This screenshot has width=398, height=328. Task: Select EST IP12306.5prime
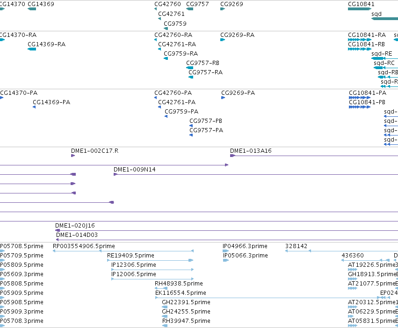click(x=133, y=265)
